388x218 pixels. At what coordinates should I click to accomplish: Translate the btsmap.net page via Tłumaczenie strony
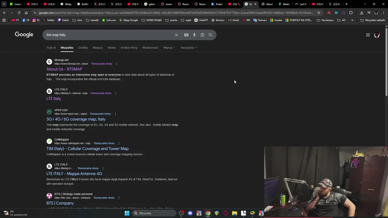102,64
